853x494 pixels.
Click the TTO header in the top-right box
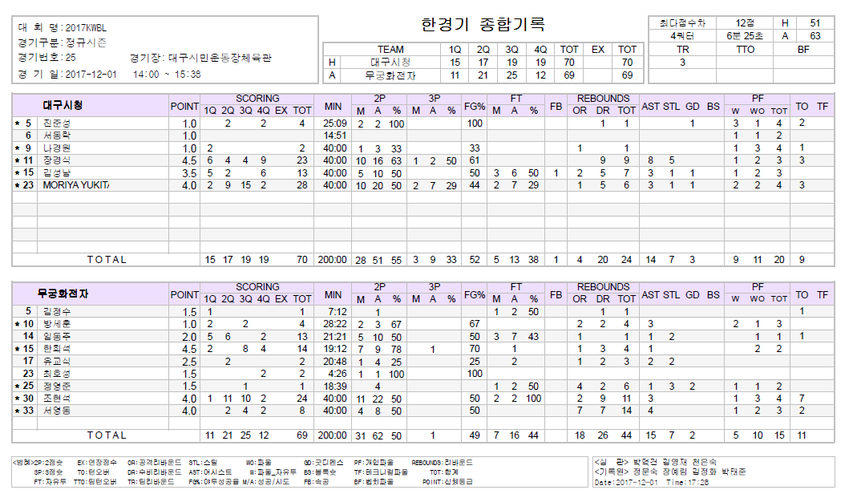click(746, 50)
